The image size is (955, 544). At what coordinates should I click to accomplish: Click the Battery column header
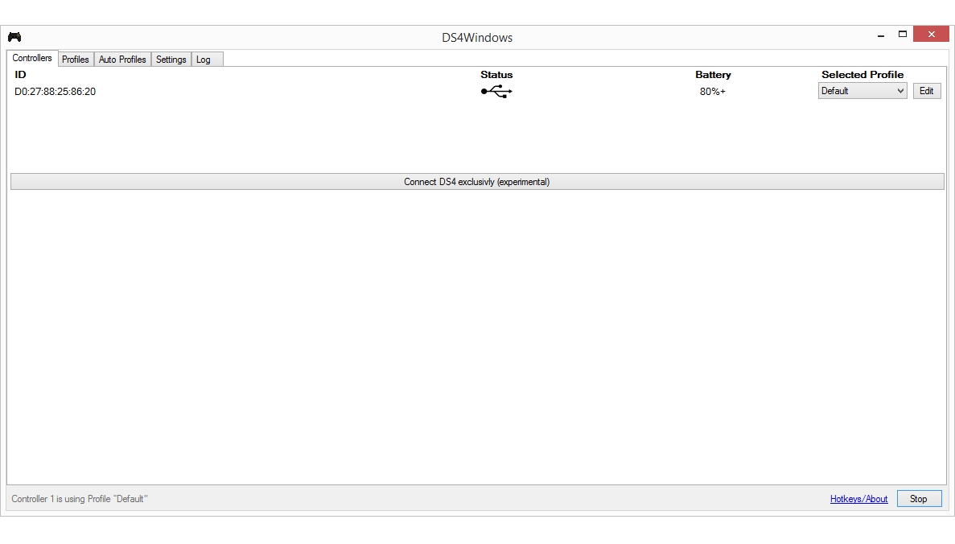[x=713, y=74]
